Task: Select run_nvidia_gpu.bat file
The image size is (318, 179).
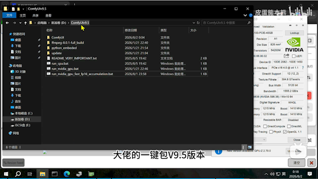Action: tap(127, 68)
